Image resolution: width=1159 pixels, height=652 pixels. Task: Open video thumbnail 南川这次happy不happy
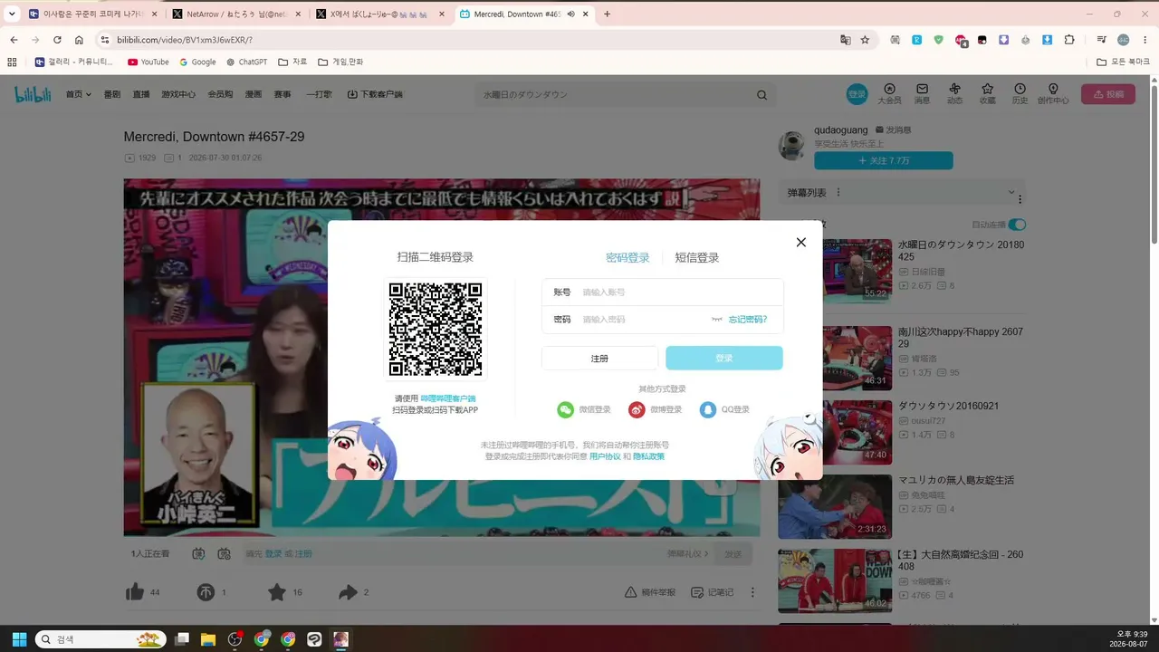835,358
